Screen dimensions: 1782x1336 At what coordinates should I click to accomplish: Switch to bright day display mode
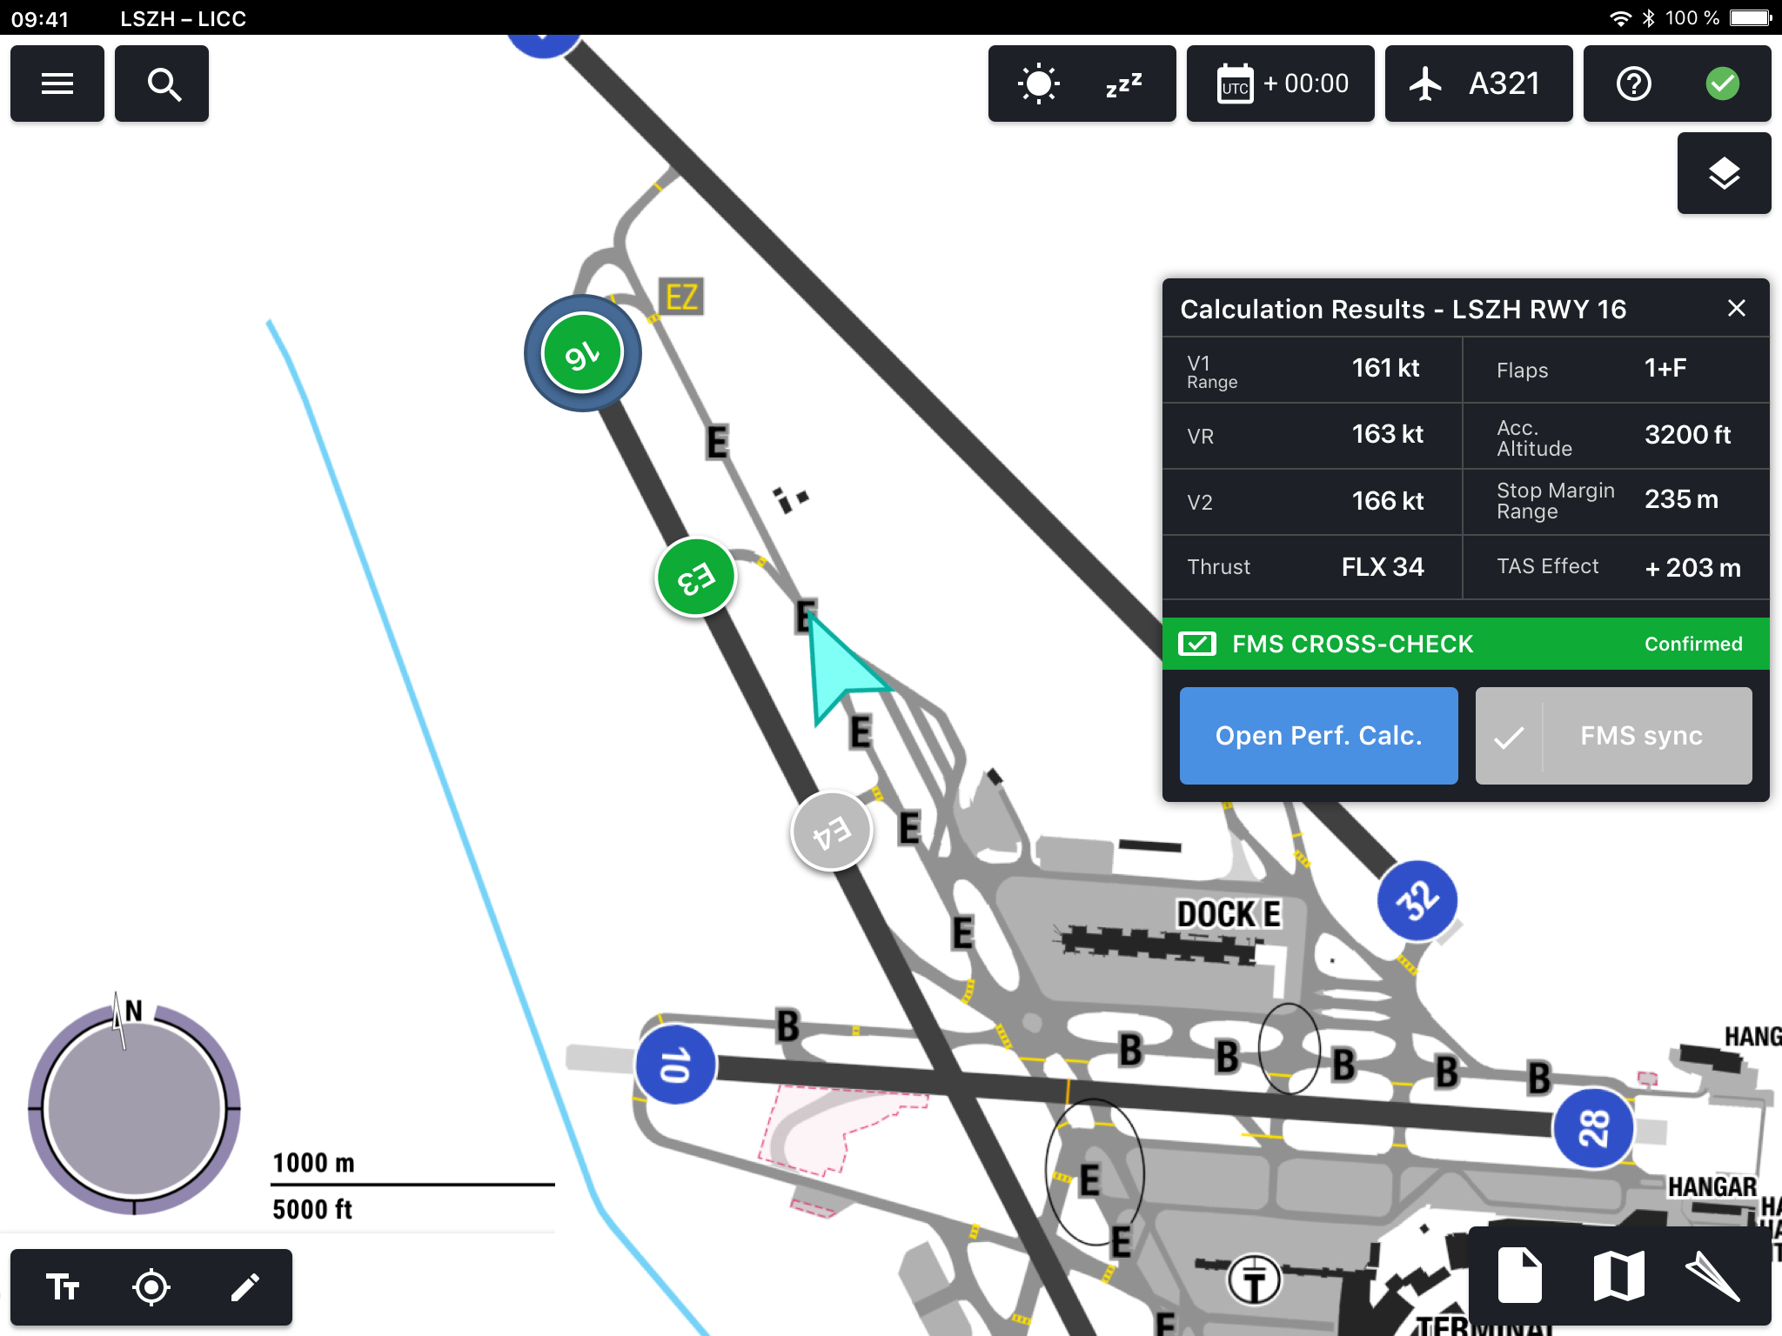1038,84
